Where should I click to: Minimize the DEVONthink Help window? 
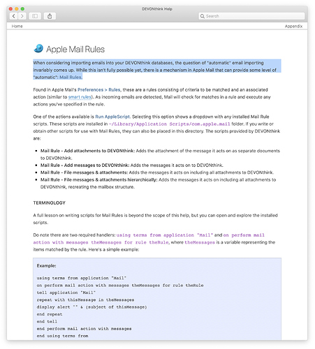pyautogui.click(x=17, y=9)
